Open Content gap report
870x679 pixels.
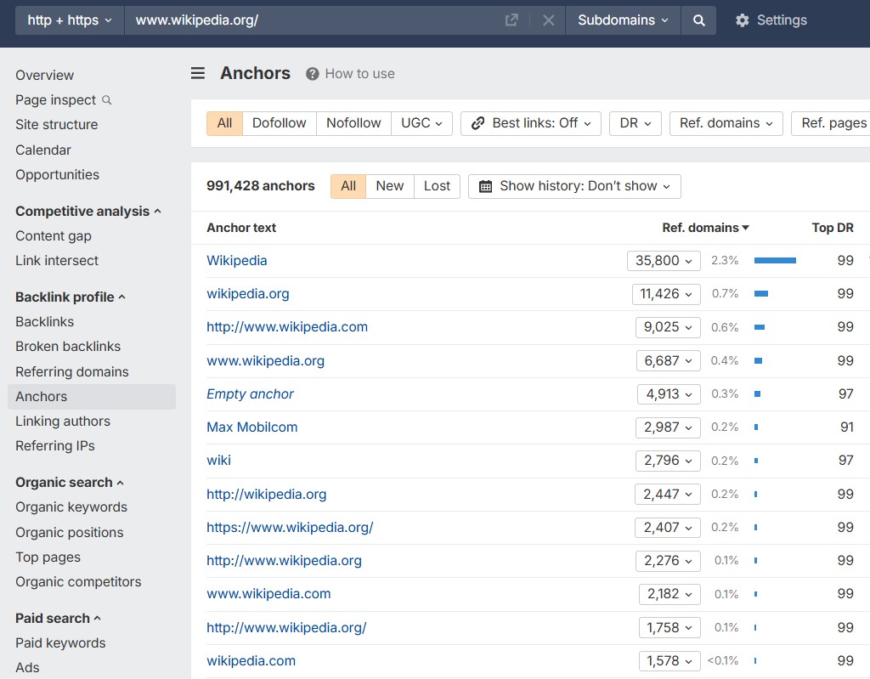[54, 236]
